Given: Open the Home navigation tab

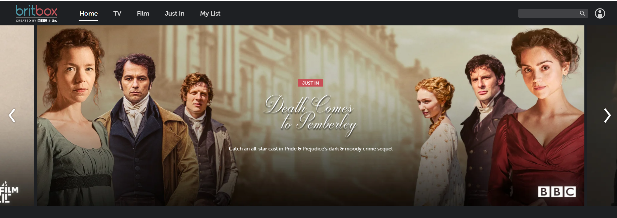Looking at the screenshot, I should click(x=89, y=13).
